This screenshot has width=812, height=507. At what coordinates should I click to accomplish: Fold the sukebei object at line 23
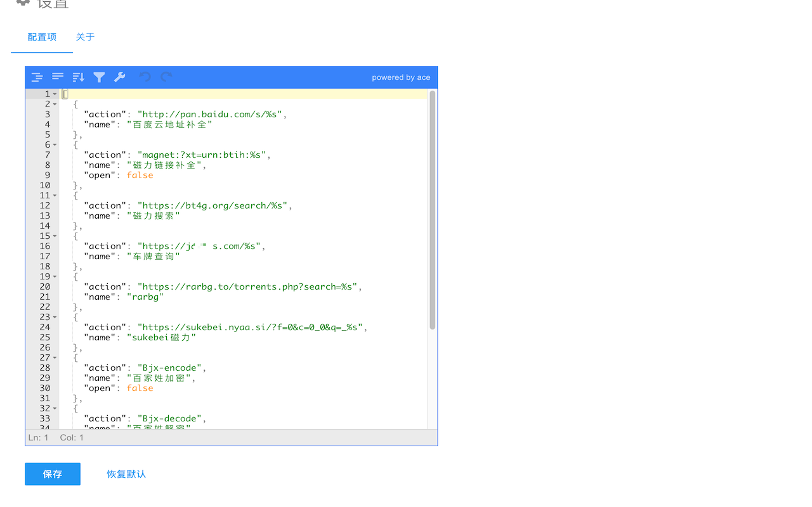(55, 318)
